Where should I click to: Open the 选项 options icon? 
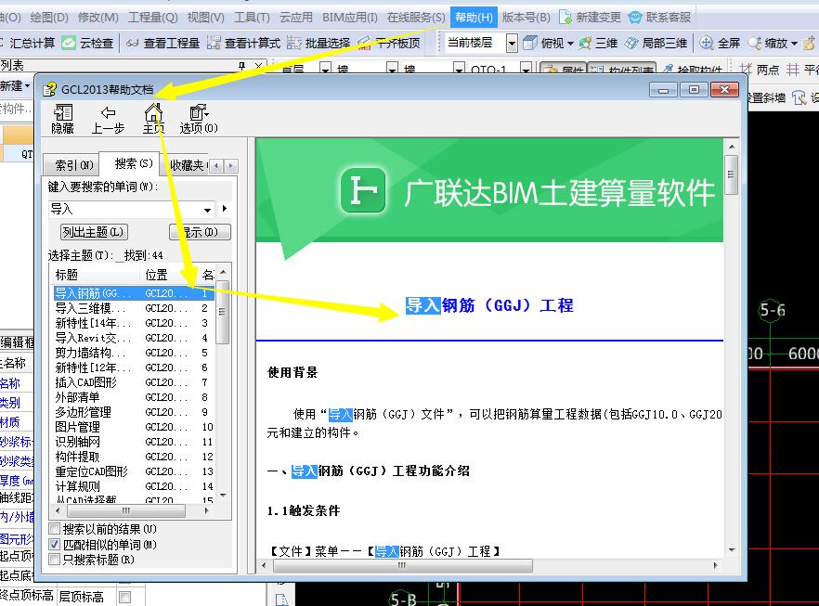click(x=199, y=119)
